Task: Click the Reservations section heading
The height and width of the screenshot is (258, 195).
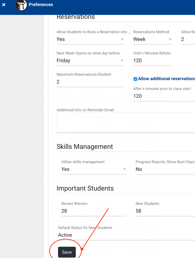Action: (75, 17)
